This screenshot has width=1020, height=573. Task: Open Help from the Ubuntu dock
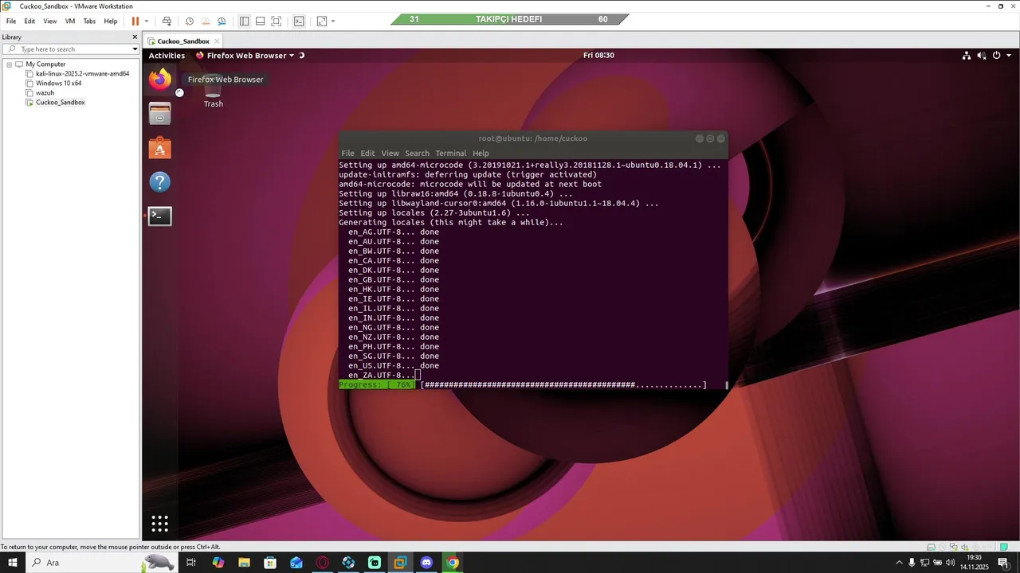pyautogui.click(x=159, y=182)
